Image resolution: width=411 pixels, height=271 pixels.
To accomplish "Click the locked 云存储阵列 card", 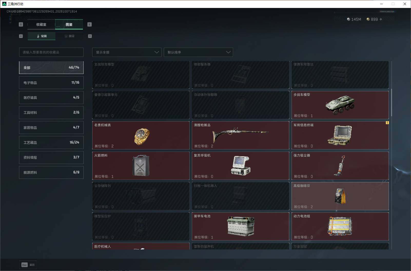I will click(141, 196).
